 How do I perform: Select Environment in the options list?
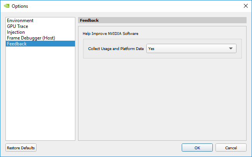click(x=20, y=21)
